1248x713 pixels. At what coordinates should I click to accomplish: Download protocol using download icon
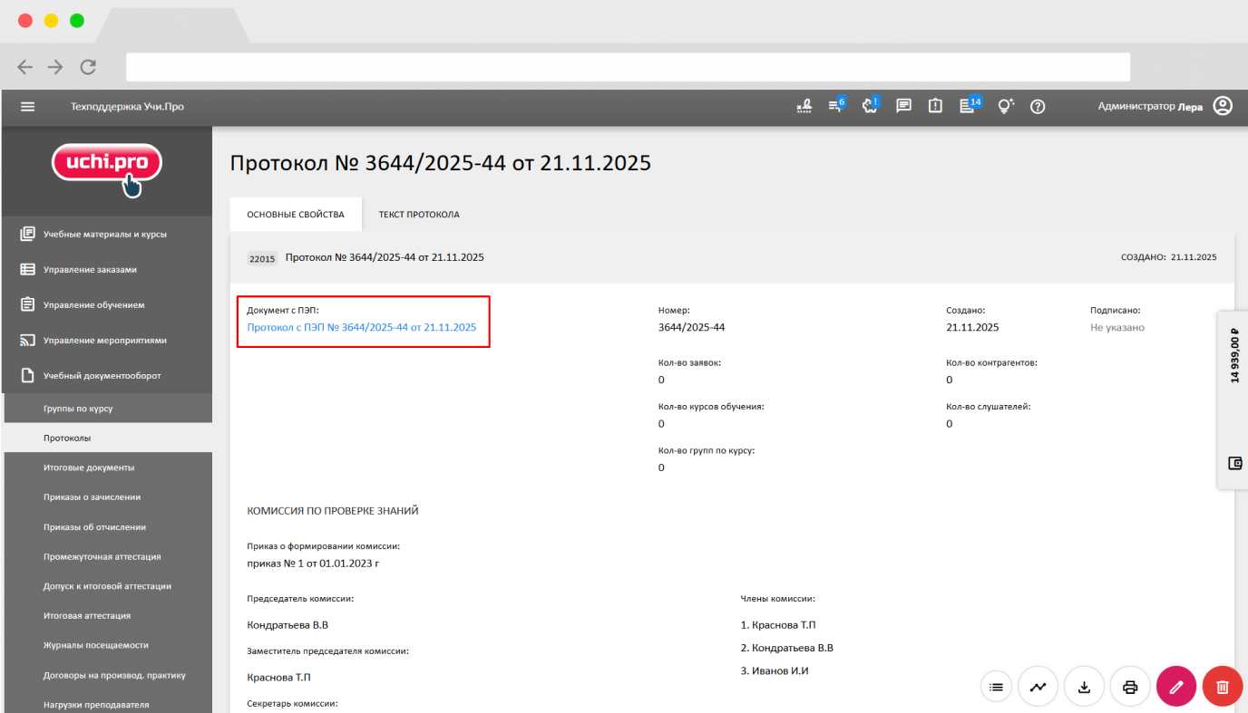coord(1084,687)
